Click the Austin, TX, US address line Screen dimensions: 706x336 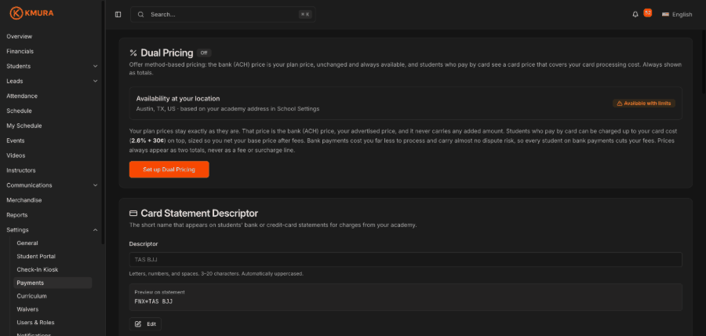coord(227,108)
